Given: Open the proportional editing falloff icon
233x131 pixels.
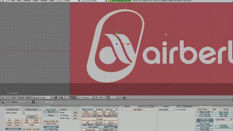Looking at the screenshot, I should click(x=98, y=98).
